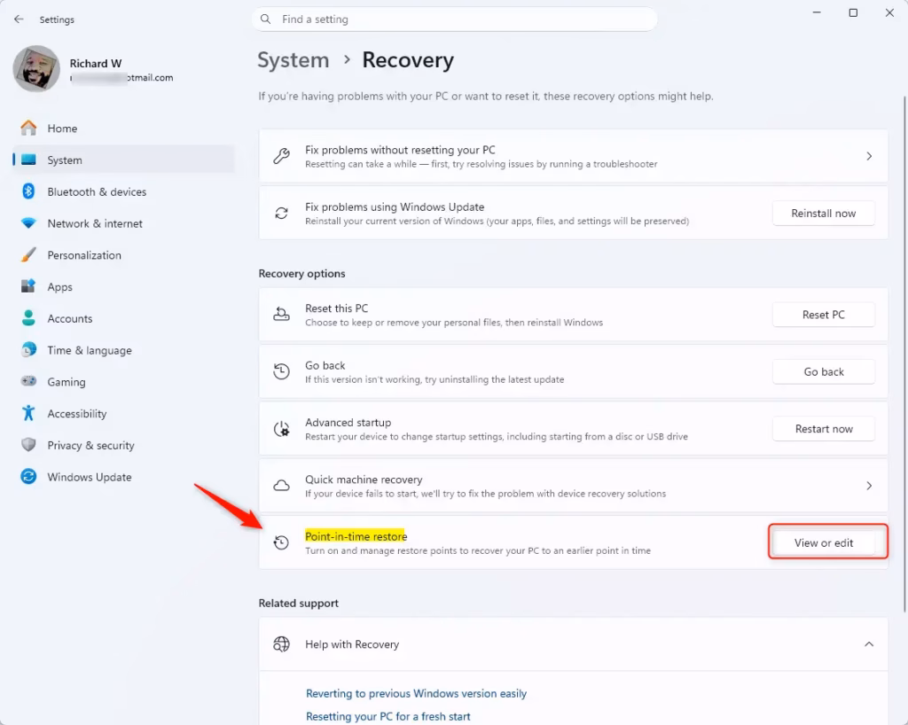
Task: Open the Apps settings section
Action: tap(124, 287)
